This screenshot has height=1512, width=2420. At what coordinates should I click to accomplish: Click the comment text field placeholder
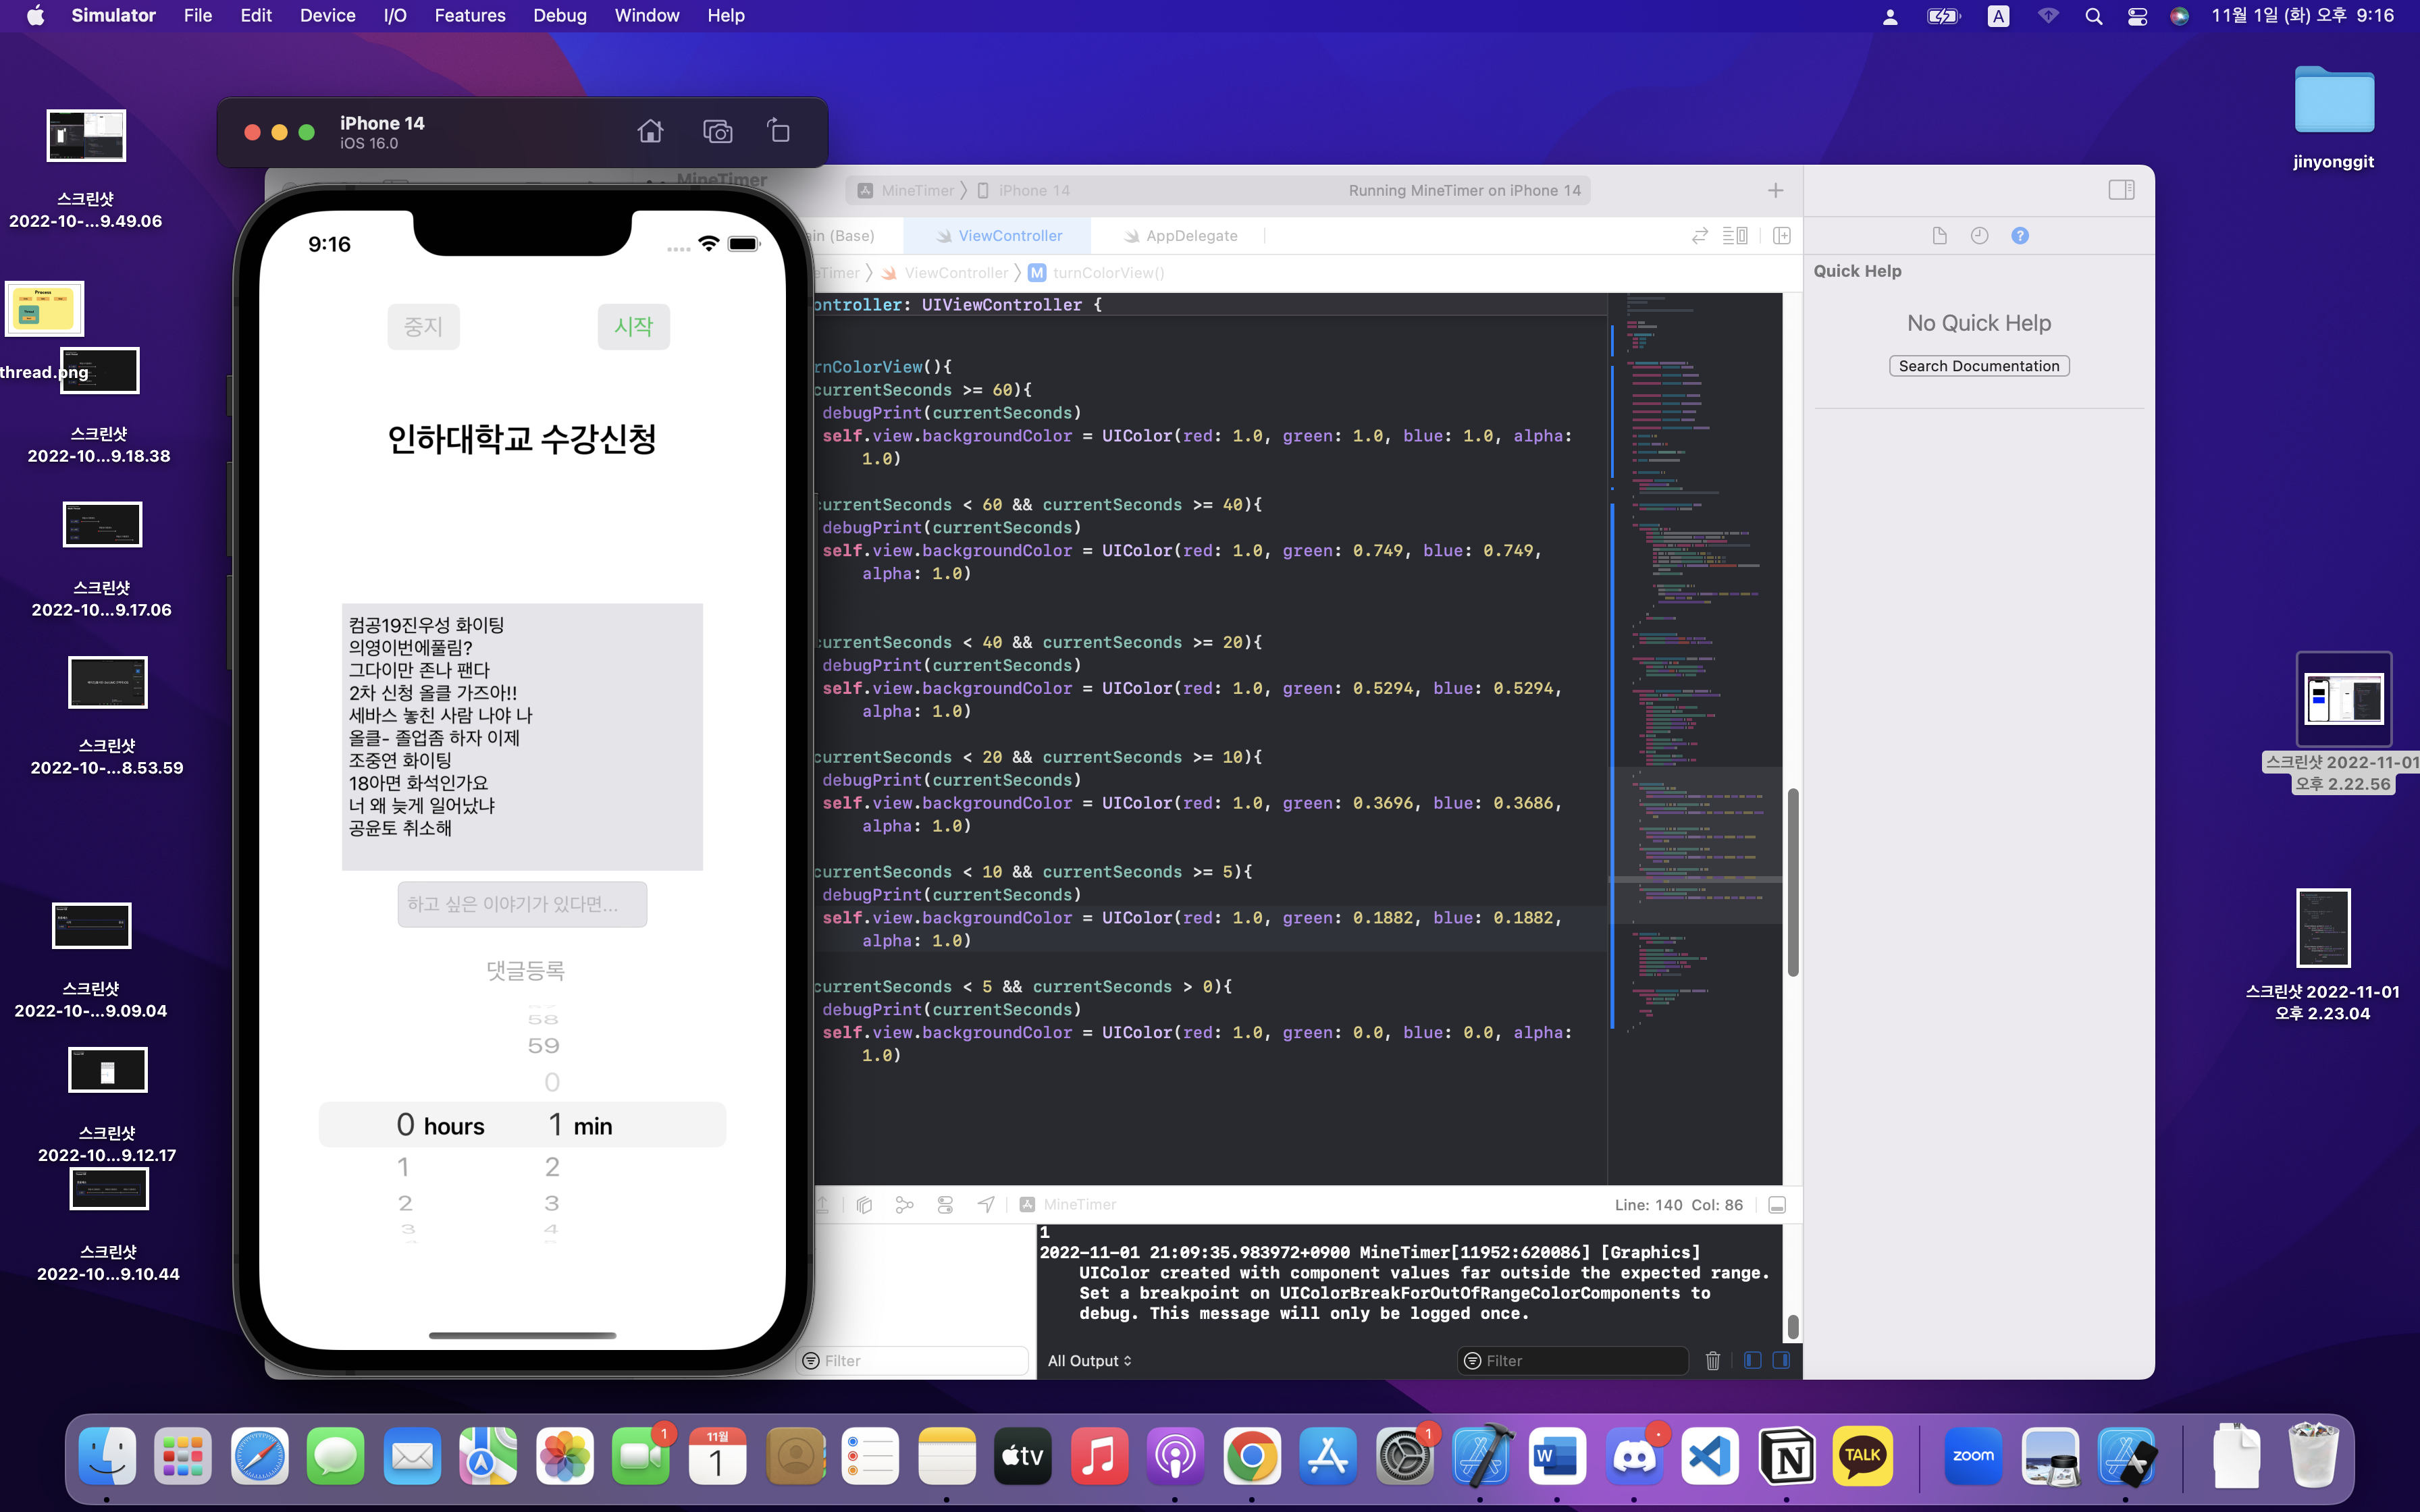(x=522, y=904)
